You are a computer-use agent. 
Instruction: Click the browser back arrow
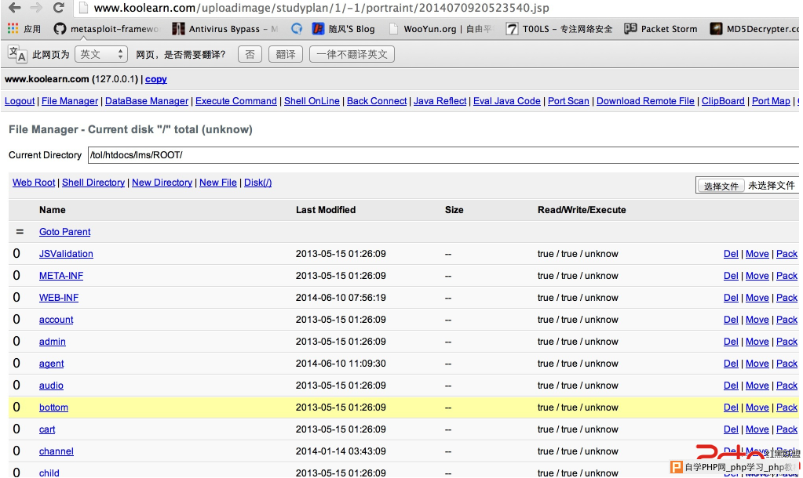[15, 8]
